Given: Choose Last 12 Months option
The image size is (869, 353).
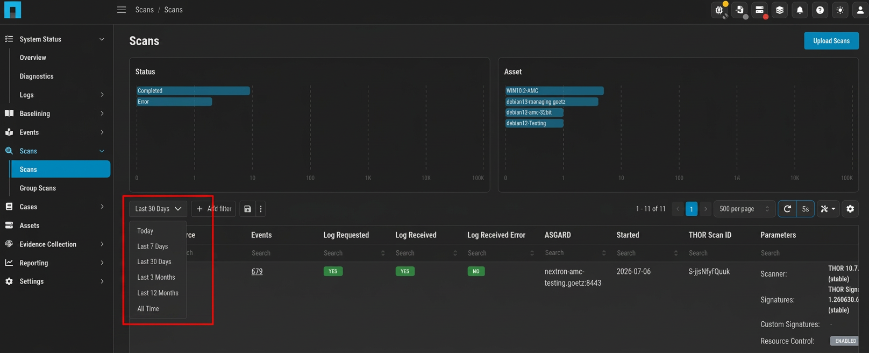Looking at the screenshot, I should click(x=158, y=293).
